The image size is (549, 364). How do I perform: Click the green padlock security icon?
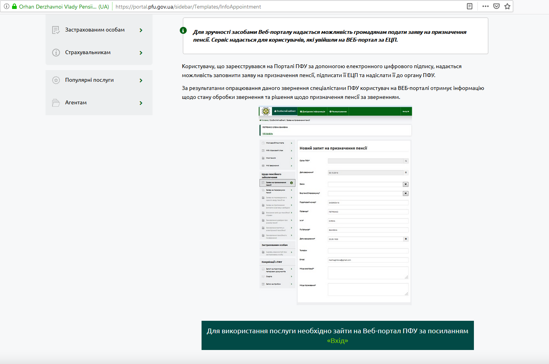(x=14, y=6)
